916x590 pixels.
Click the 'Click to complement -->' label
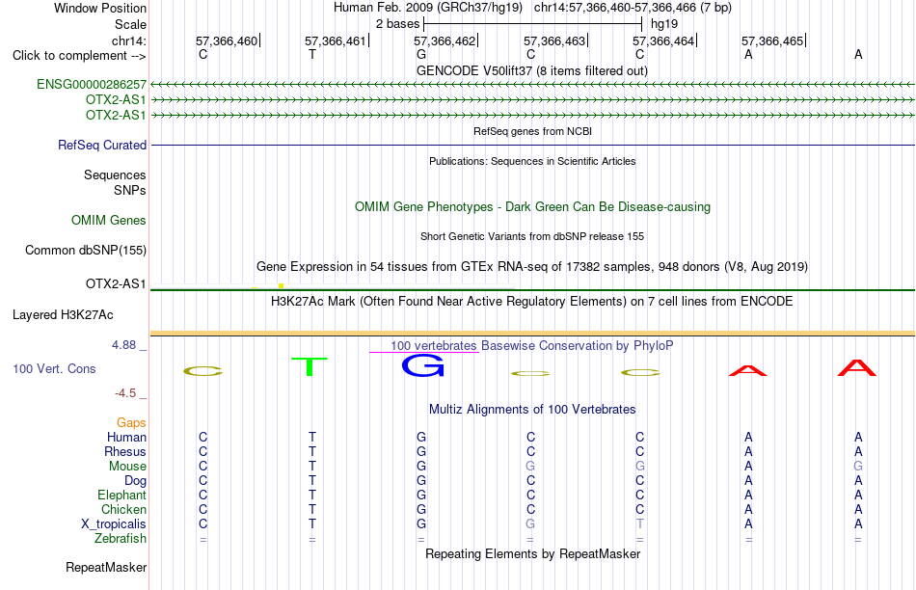click(79, 56)
